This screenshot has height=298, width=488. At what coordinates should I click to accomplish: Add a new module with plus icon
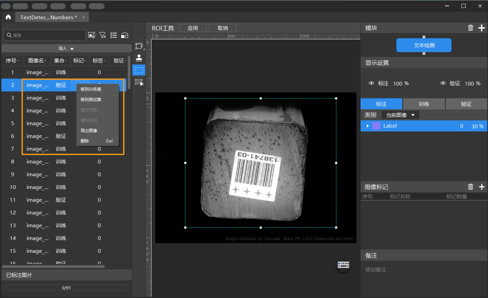(481, 28)
